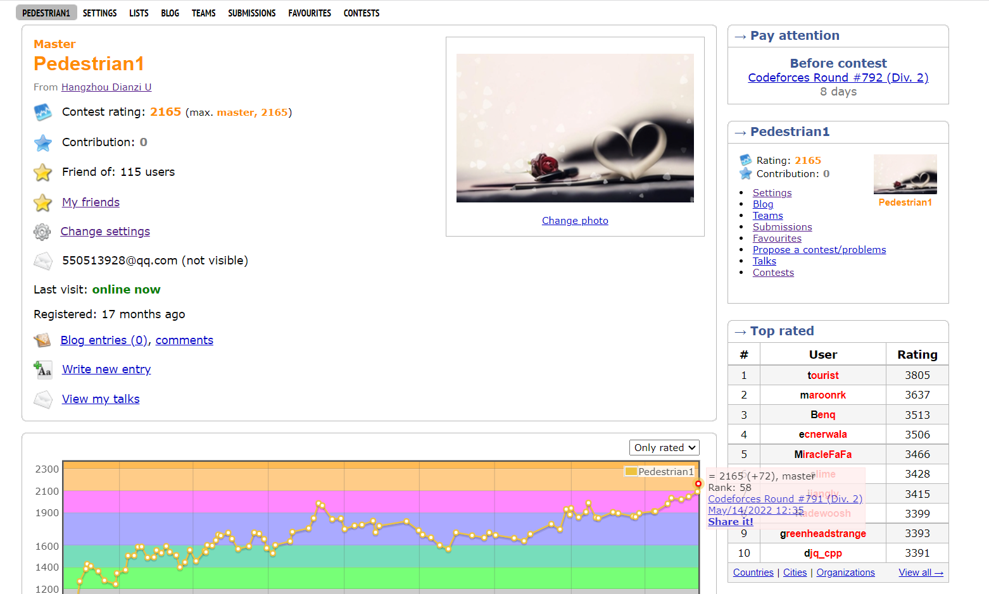The image size is (989, 594).
Task: Go to the FAVOURITES tab
Action: pyautogui.click(x=309, y=13)
